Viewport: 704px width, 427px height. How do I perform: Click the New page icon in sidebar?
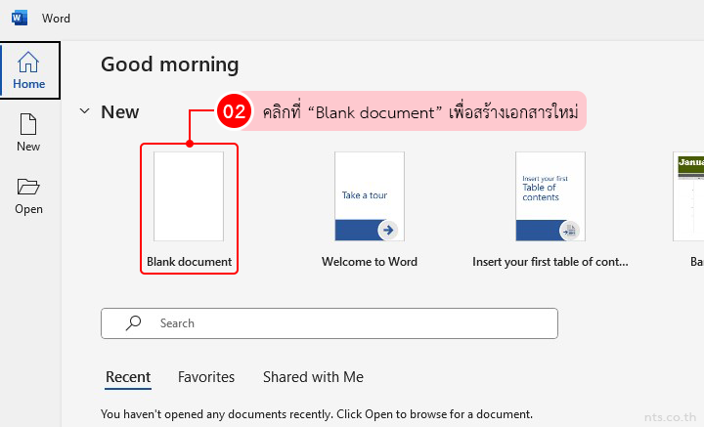click(28, 124)
